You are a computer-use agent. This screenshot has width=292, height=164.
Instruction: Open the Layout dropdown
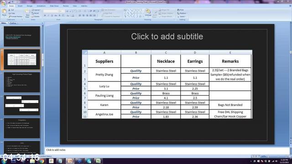click(x=36, y=10)
